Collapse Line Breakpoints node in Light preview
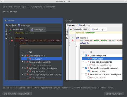This screenshot has width=127, height=97. pyautogui.click(x=83, y=55)
